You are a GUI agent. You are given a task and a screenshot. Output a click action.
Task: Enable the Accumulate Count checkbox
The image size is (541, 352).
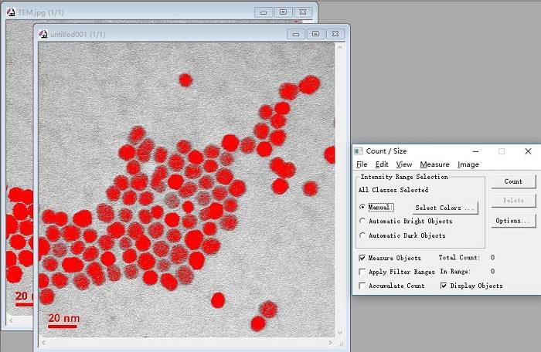point(362,286)
